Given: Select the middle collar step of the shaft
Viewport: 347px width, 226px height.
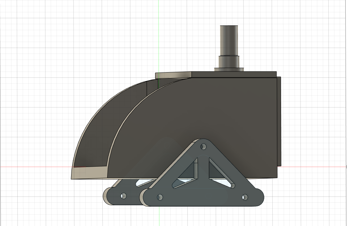Looking at the screenshot, I should pyautogui.click(x=229, y=61).
